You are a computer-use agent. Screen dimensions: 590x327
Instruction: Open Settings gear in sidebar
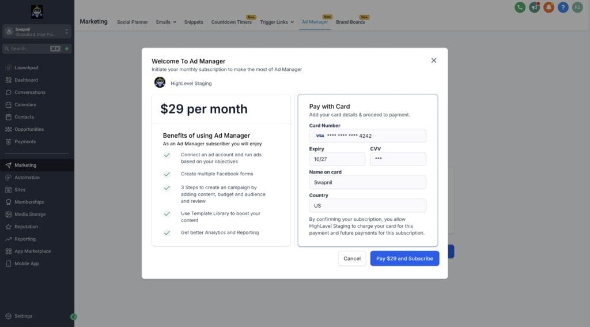point(23,316)
